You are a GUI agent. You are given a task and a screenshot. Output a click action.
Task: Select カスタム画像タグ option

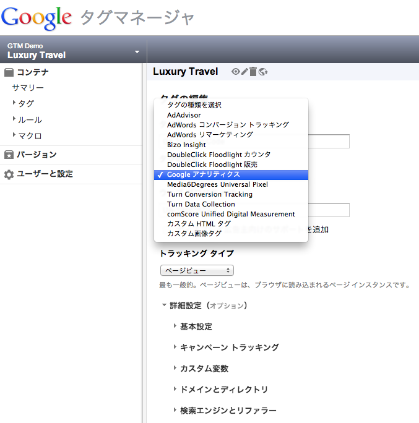231,234
